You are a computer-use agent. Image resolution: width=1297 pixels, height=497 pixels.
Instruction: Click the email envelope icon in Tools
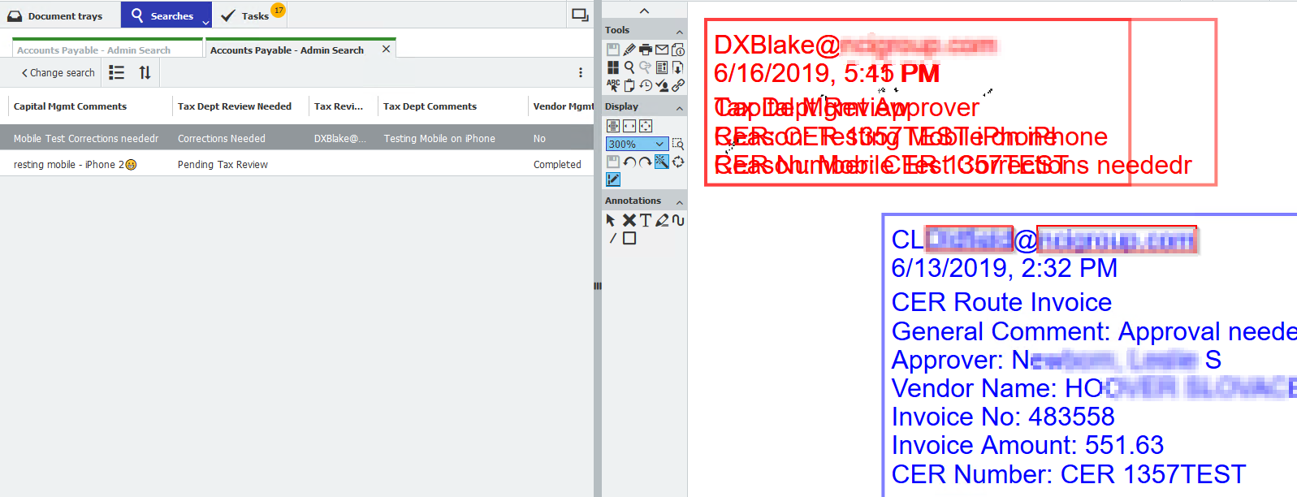662,50
